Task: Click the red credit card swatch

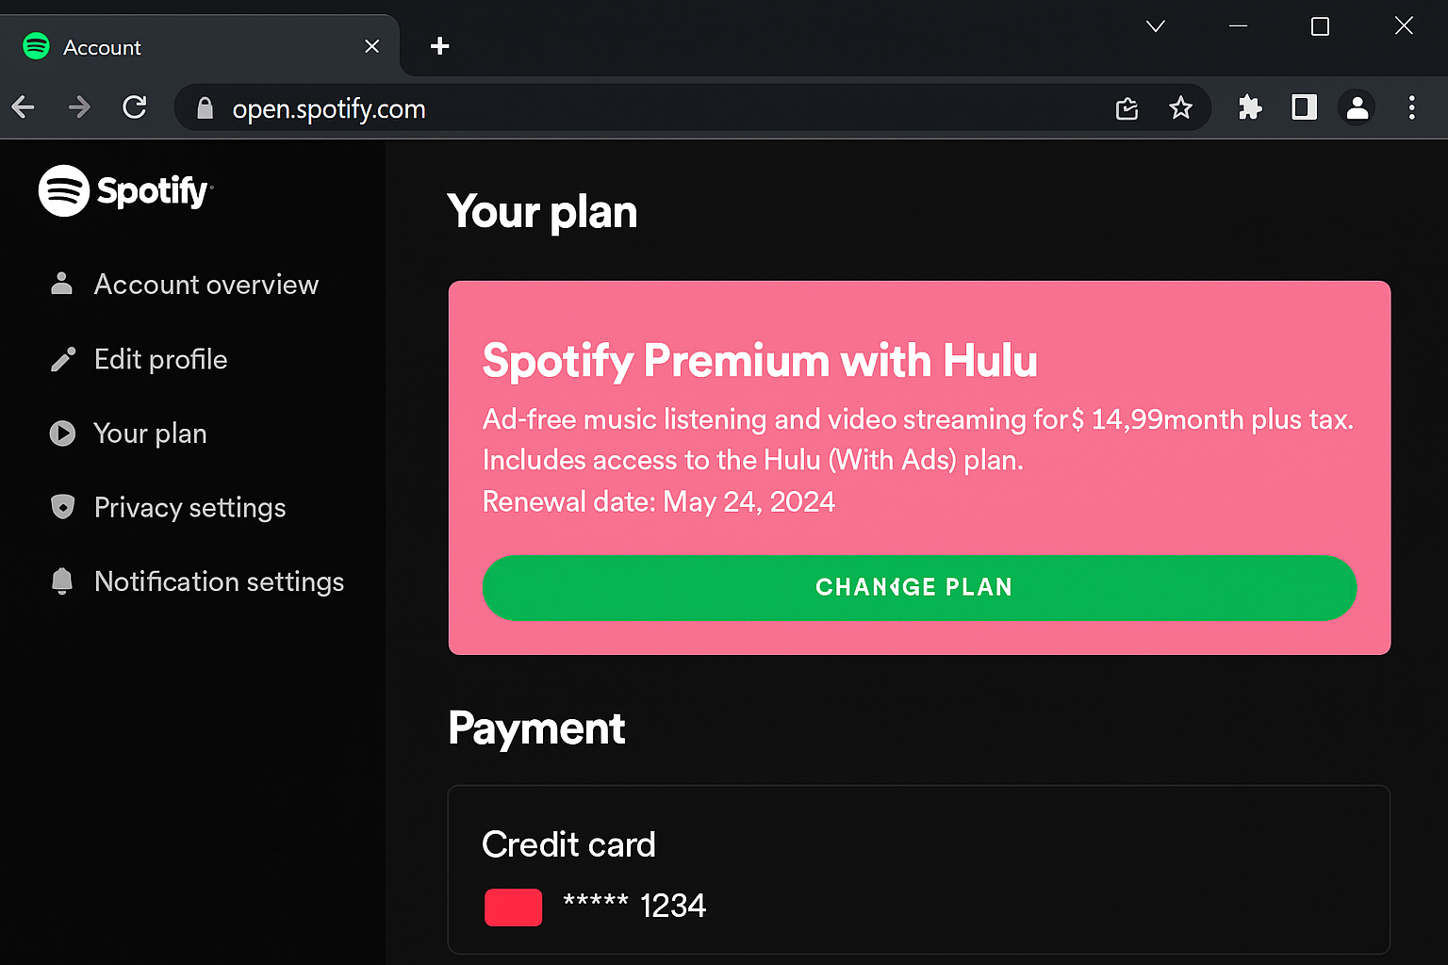Action: coord(513,907)
